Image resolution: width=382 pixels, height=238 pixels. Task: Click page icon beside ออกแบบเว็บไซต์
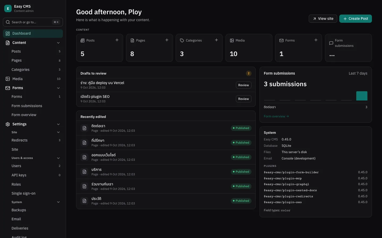(x=84, y=157)
